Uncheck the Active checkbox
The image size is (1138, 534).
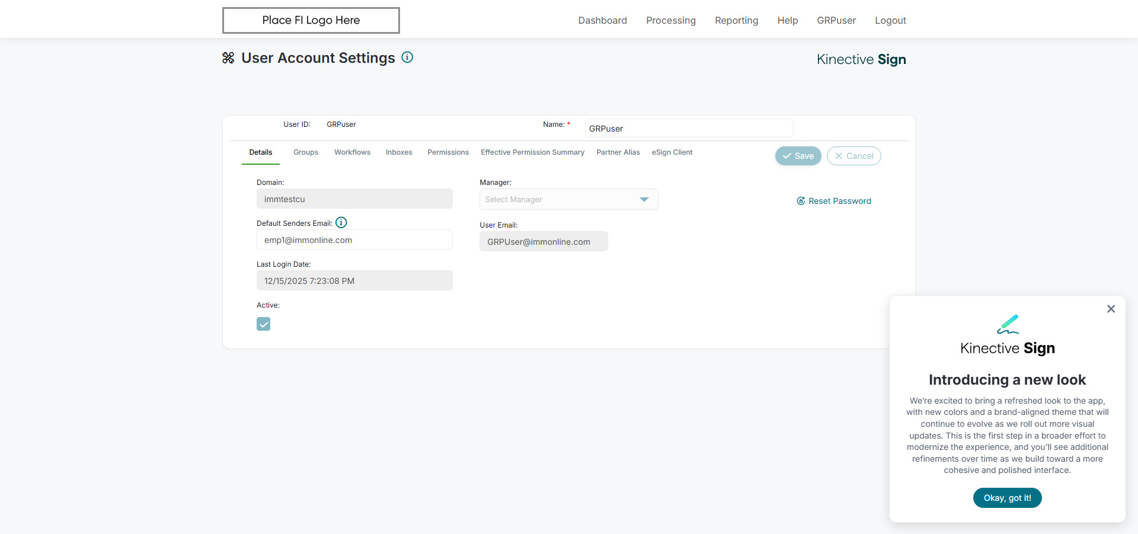(264, 324)
